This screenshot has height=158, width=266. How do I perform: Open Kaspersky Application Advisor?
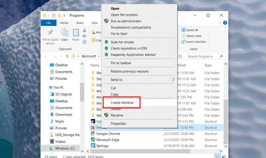[133, 55]
